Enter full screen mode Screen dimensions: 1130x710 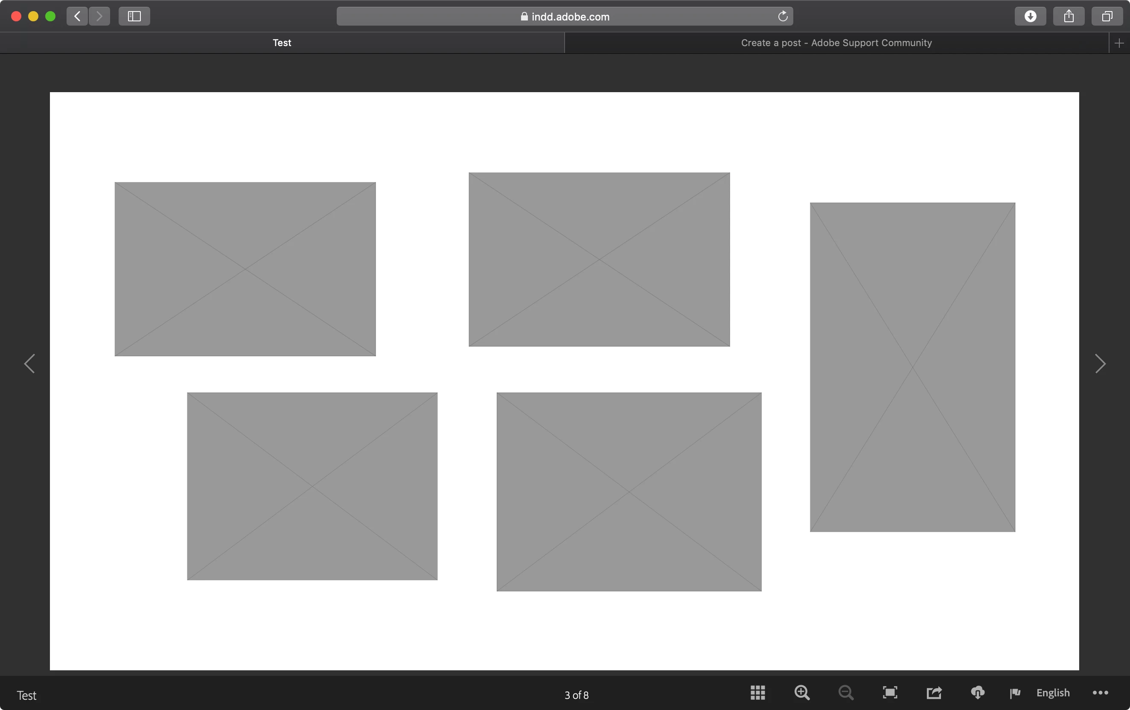(x=890, y=693)
